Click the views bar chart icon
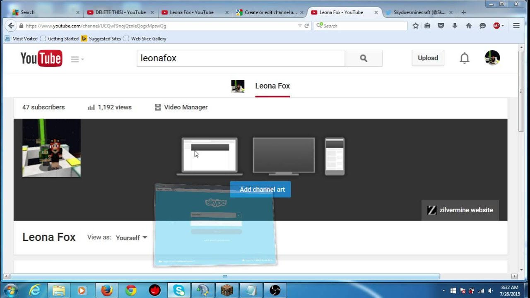530x298 pixels. point(91,108)
